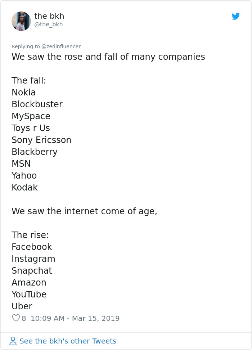Viewport: 252px width, 350px height.
Task: Click the bottom bar containing the Tweets link
Action: coord(126,341)
